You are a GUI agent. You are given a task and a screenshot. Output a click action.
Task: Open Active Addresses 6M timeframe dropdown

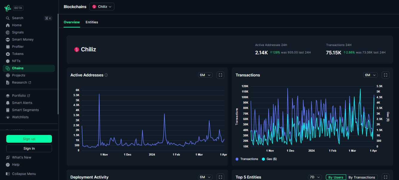205,75
